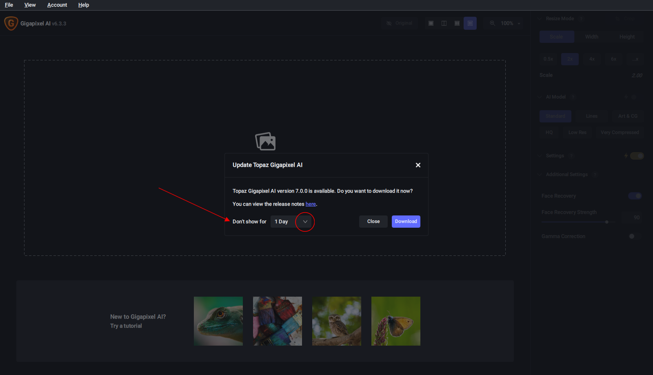Select the Scale resize mode tab

[x=557, y=37]
